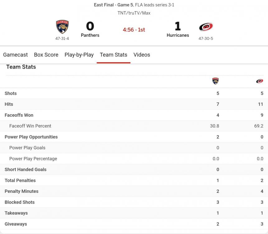Screen dimensions: 268x234
Task: Click the Giveaways stat row label
Action: tap(16, 224)
